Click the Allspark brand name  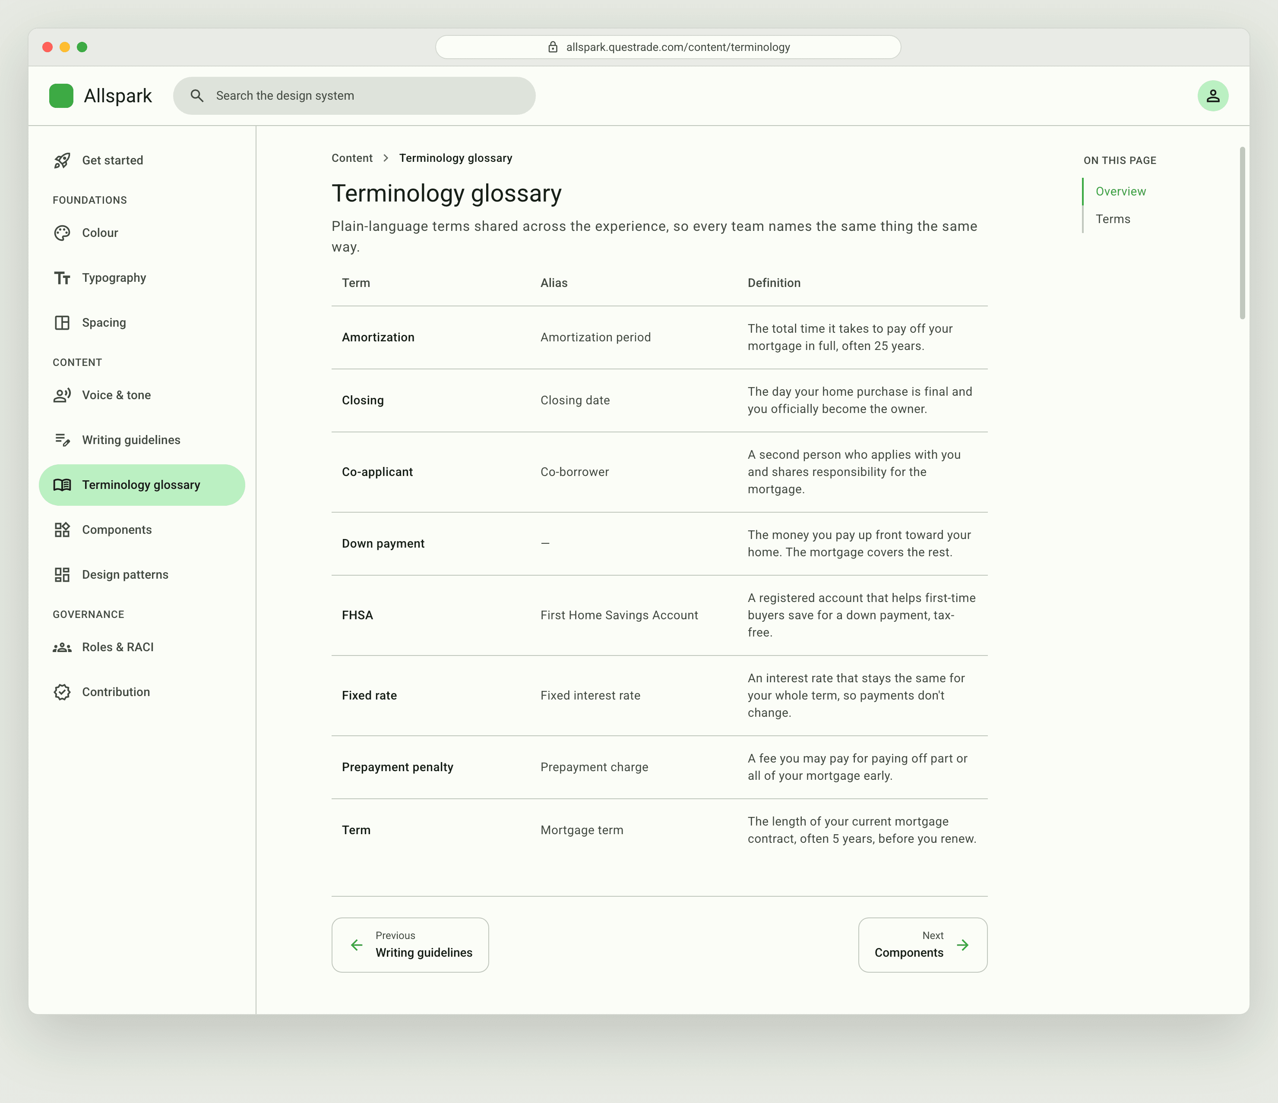(x=118, y=96)
